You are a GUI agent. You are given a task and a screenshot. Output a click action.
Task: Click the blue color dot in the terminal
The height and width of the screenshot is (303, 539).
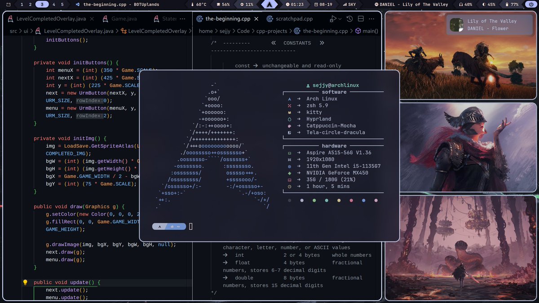(x=363, y=201)
